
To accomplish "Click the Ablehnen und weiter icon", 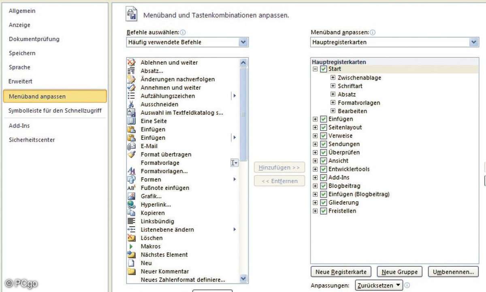I will pos(131,62).
